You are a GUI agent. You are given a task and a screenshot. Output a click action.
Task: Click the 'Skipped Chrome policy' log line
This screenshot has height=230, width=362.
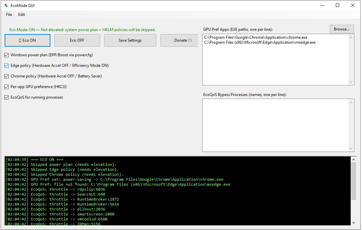(64, 174)
